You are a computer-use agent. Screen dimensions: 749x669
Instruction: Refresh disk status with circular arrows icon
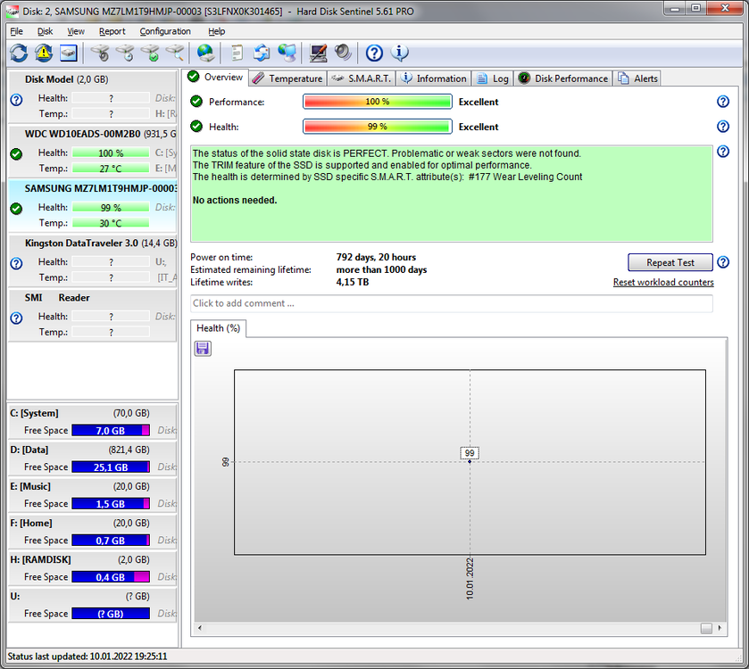[18, 53]
